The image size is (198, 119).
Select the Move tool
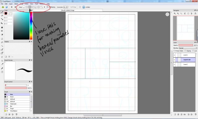pyautogui.click(x=2, y=23)
